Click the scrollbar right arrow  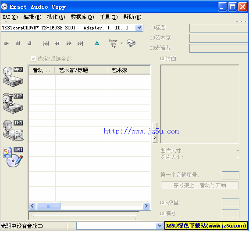(x=146, y=206)
